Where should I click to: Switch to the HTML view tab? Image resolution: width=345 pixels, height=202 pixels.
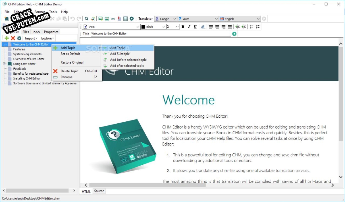(x=86, y=191)
